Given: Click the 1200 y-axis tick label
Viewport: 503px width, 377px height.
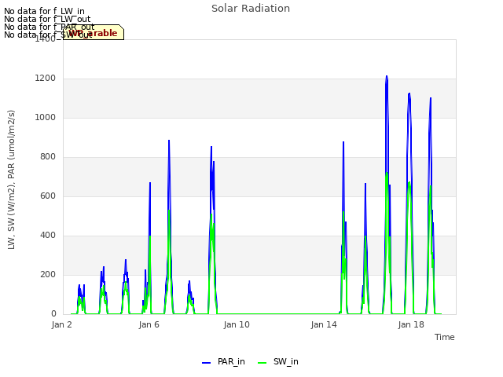Looking at the screenshot, I should coord(46,79).
